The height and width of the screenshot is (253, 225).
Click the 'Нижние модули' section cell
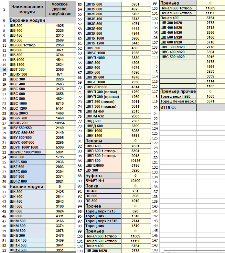coord(27,187)
